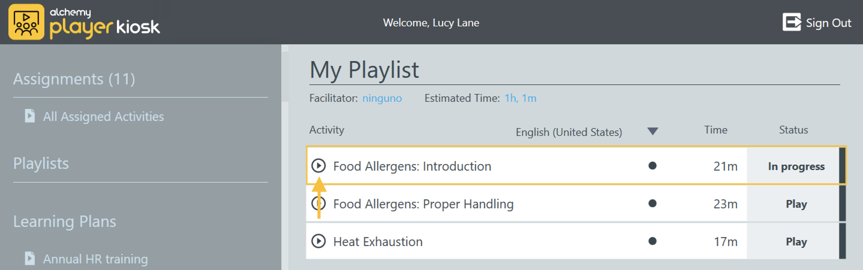
Task: Click the Annual HR training document icon
Action: click(x=30, y=258)
